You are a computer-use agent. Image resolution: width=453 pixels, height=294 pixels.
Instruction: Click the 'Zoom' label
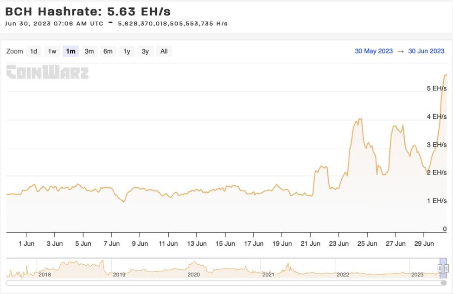click(14, 51)
